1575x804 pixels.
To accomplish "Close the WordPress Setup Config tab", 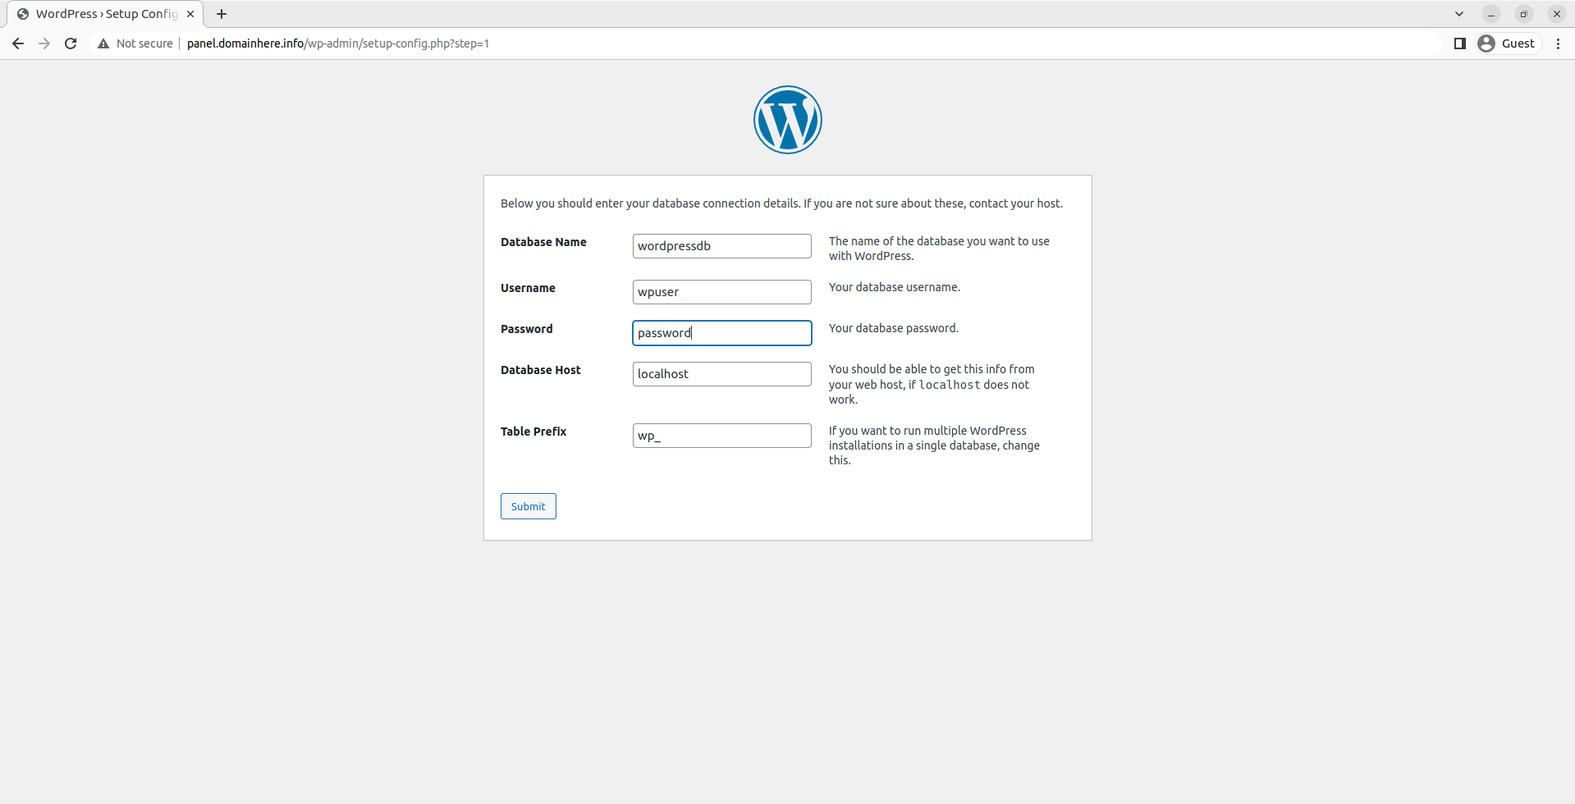I will 190,14.
